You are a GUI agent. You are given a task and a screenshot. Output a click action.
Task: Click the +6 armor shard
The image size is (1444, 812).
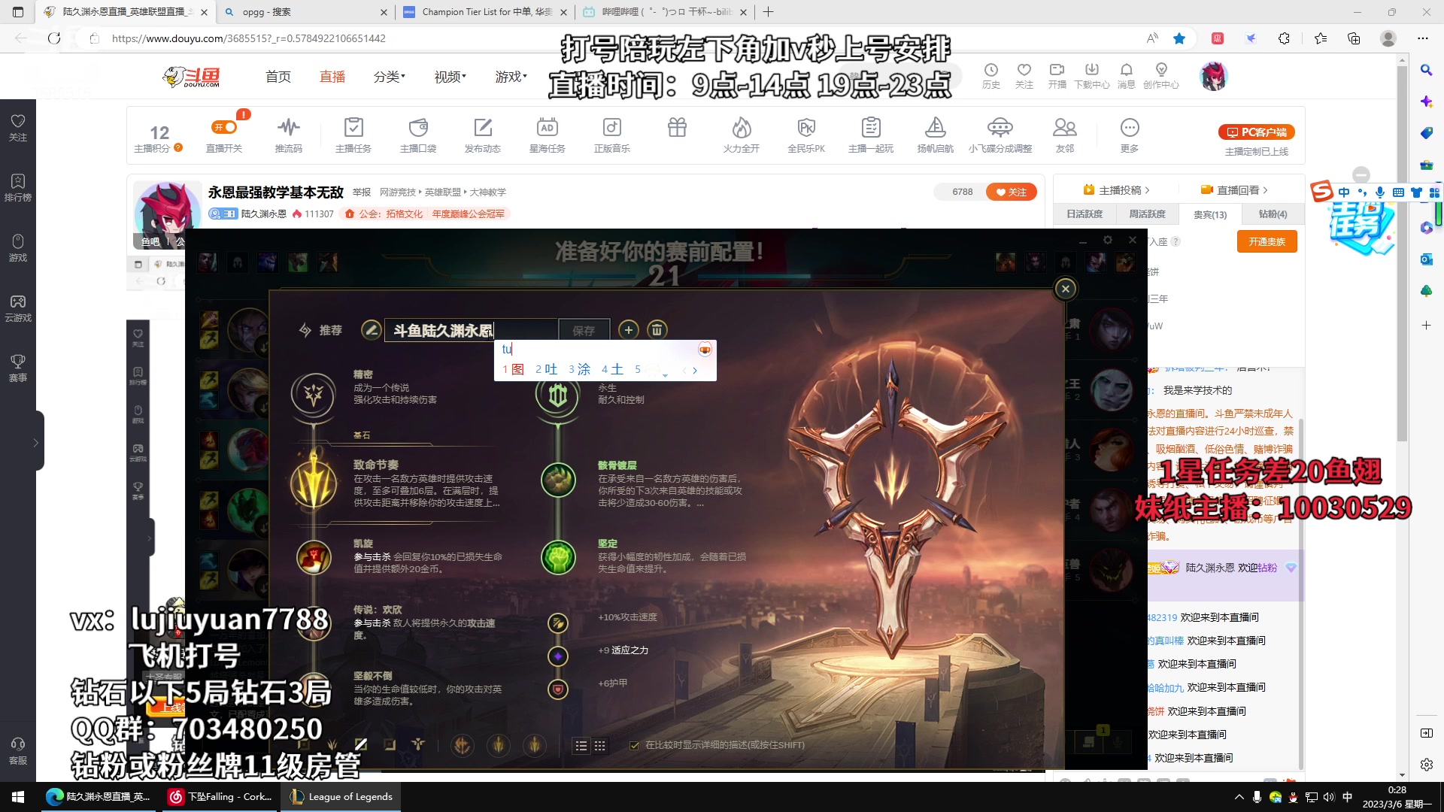pyautogui.click(x=558, y=689)
